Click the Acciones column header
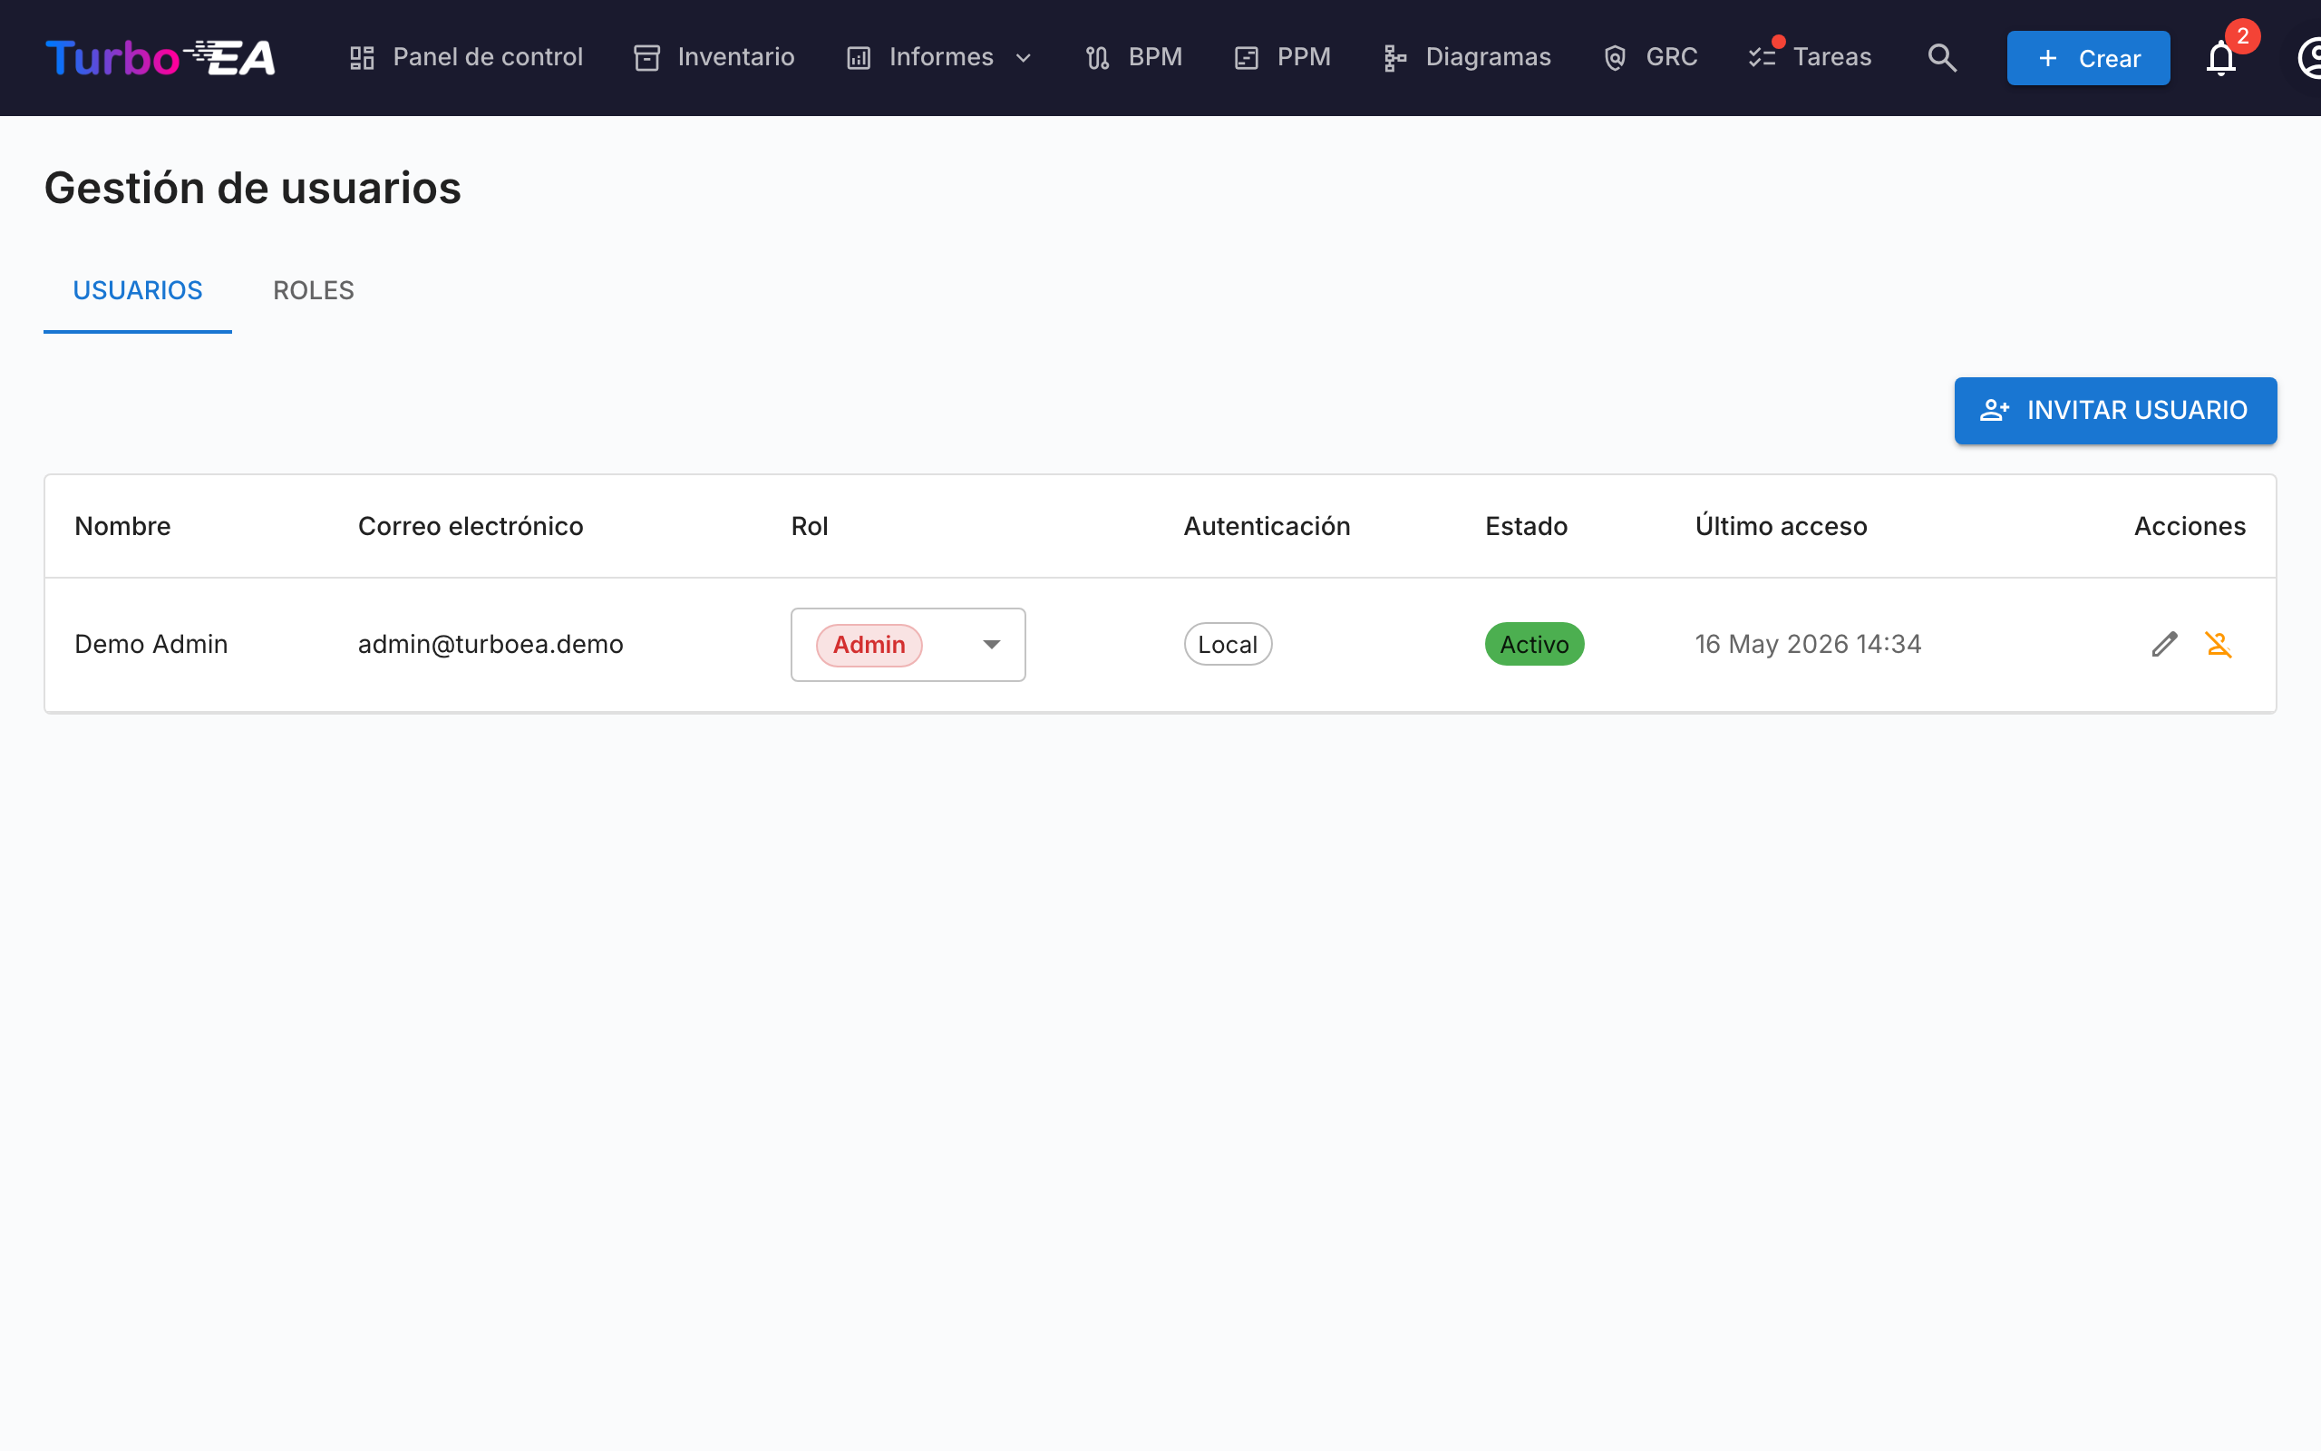The height and width of the screenshot is (1451, 2321). (x=2190, y=526)
